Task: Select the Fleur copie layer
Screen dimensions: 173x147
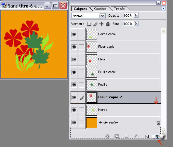Action: point(116,47)
